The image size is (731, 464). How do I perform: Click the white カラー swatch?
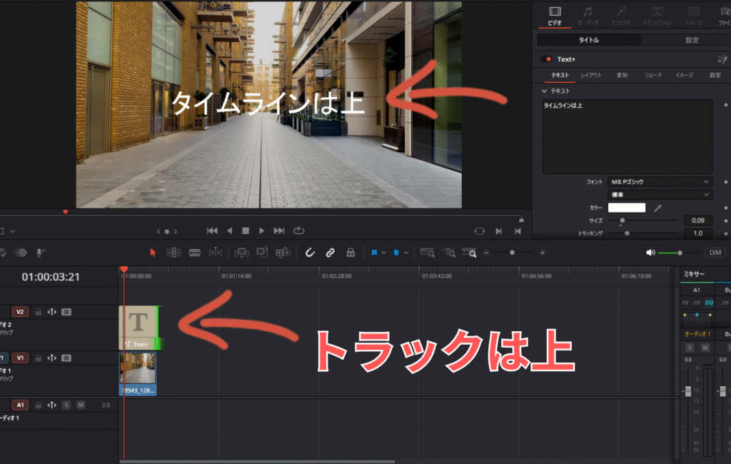(x=626, y=208)
